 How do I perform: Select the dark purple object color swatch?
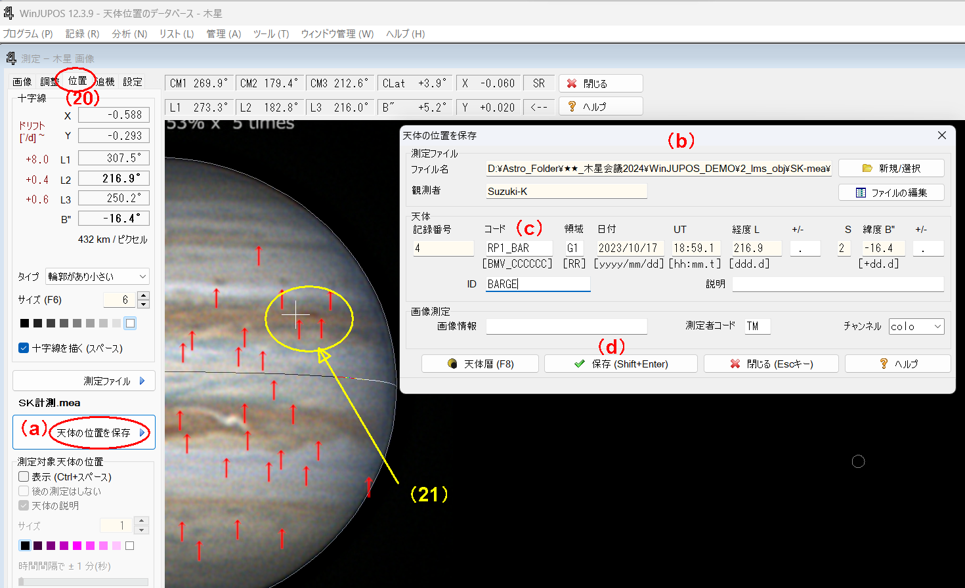coord(38,545)
